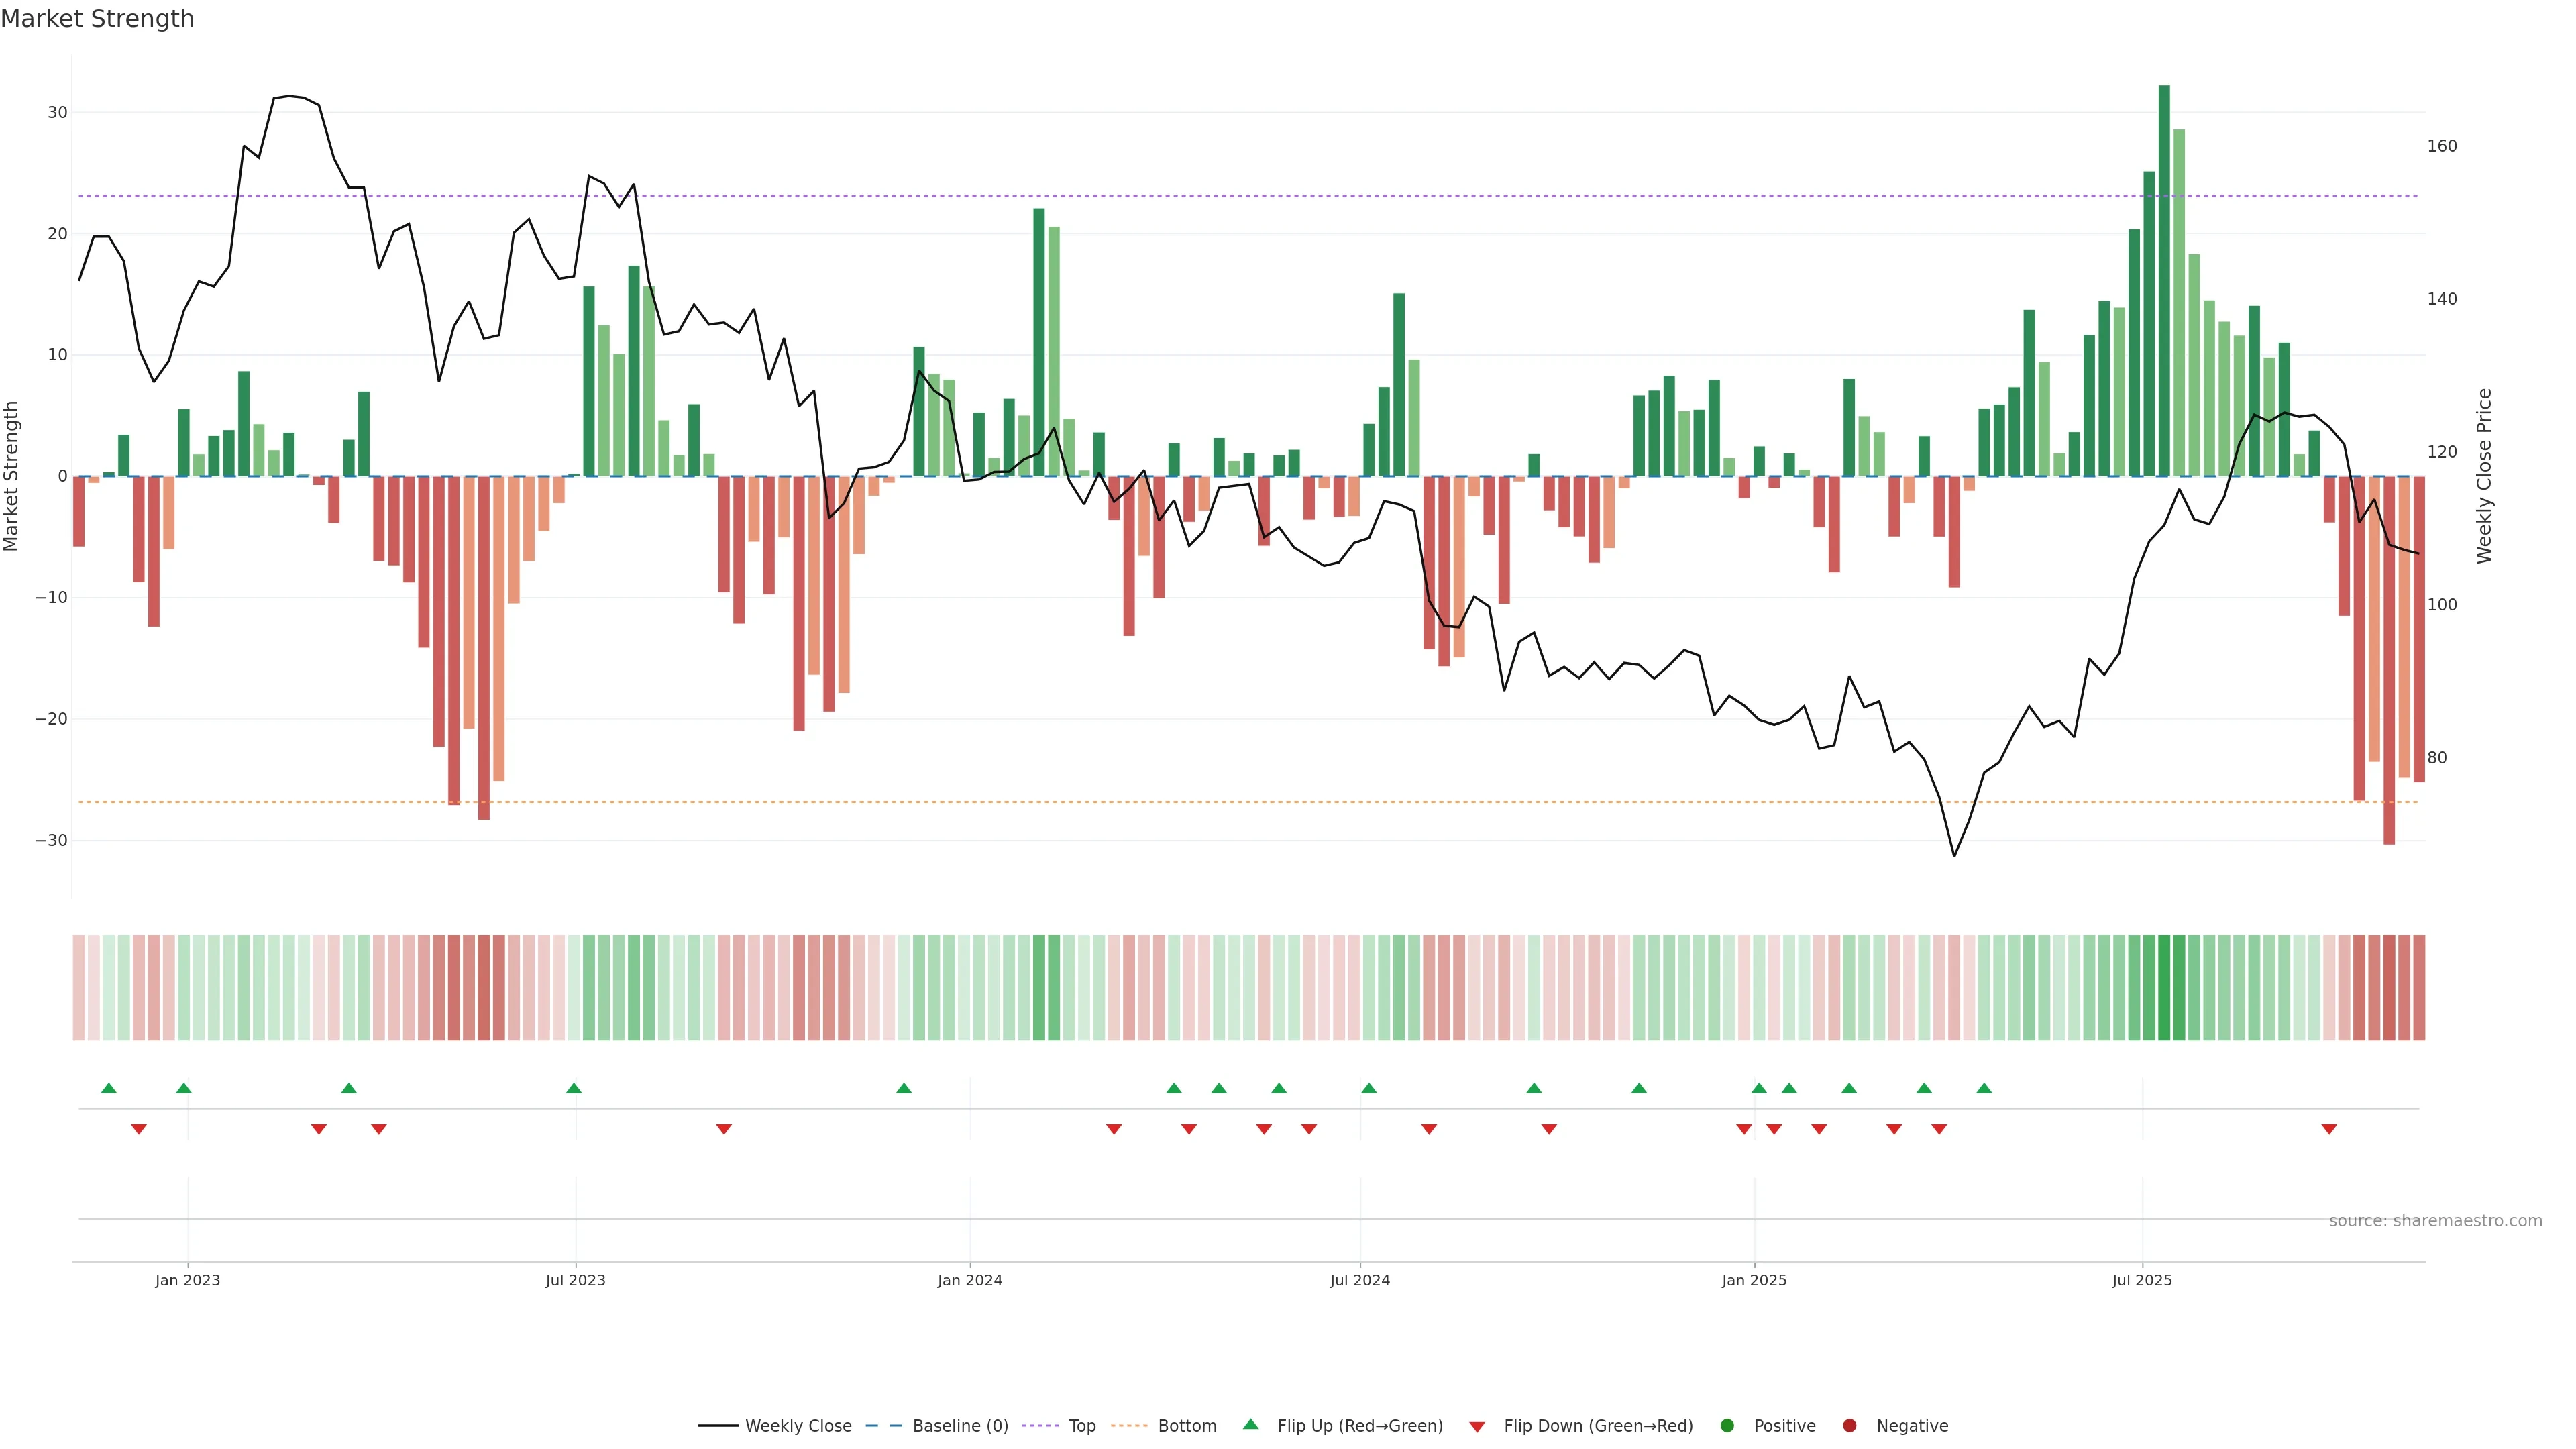Click the leftmost green flip-up triangle marker

(x=109, y=1088)
